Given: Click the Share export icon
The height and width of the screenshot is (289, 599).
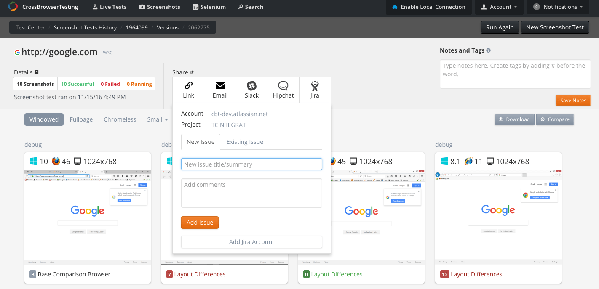Looking at the screenshot, I should (192, 72).
